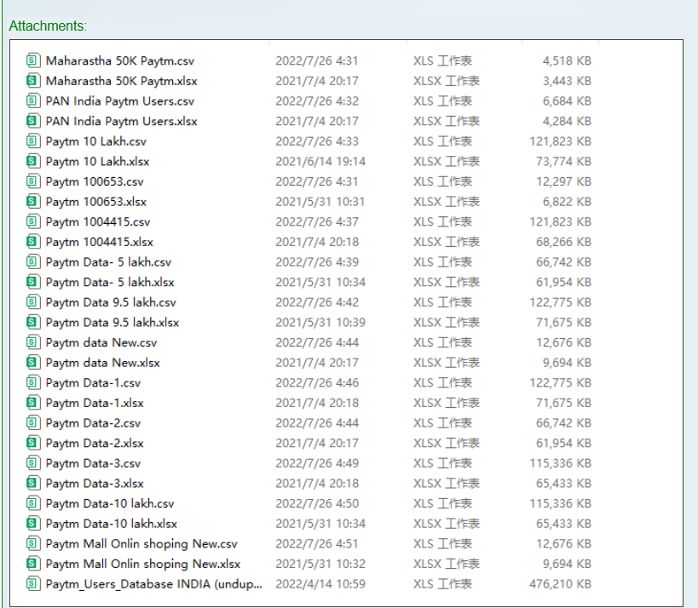
Task: Click the Paytm 100653.xlsx file icon
Action: tap(33, 202)
